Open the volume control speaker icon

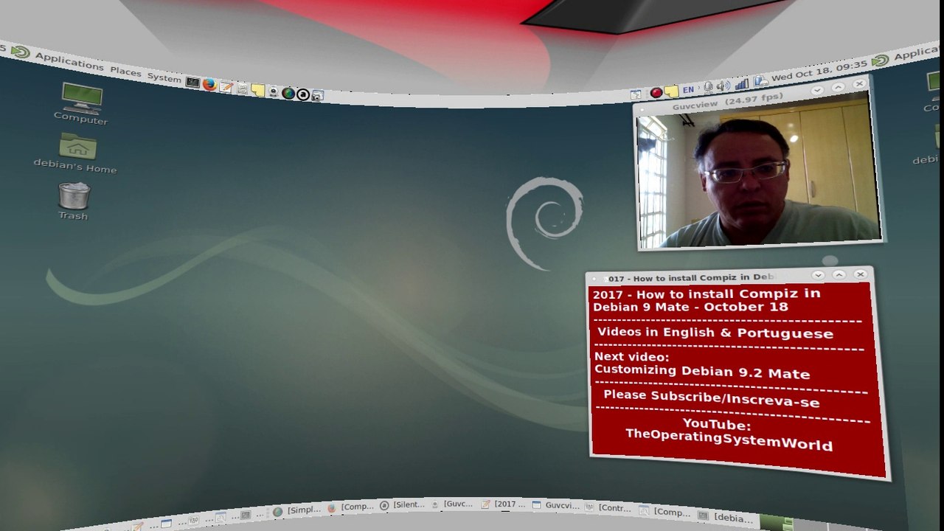(723, 86)
